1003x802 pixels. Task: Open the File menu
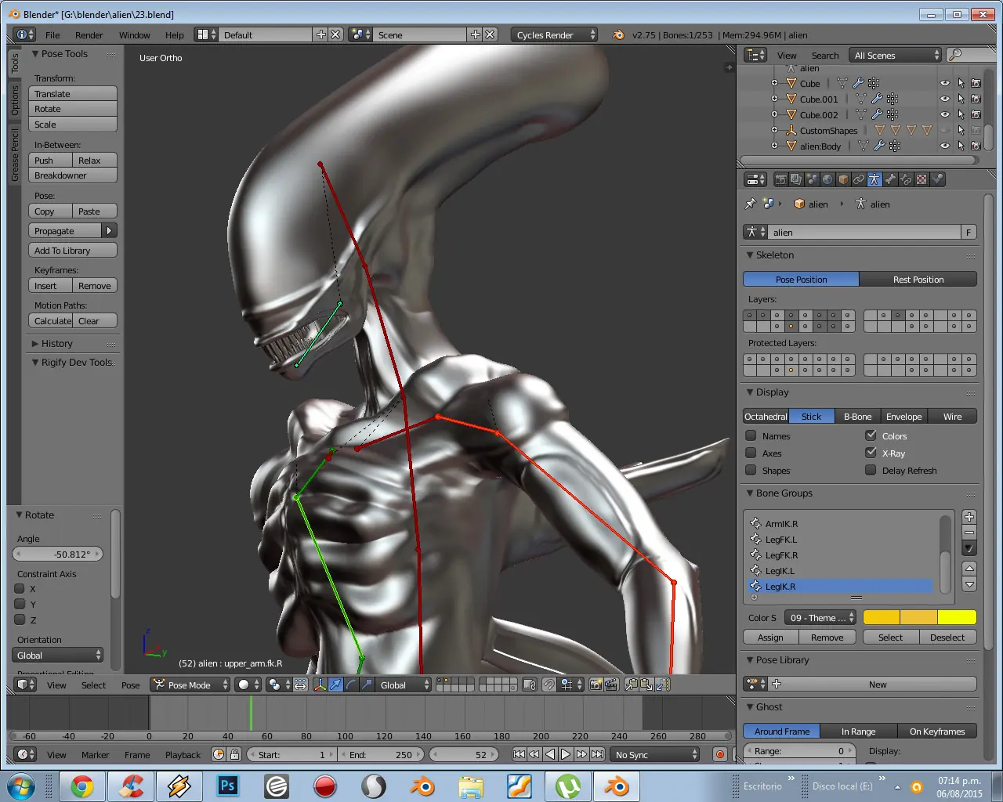(x=53, y=35)
